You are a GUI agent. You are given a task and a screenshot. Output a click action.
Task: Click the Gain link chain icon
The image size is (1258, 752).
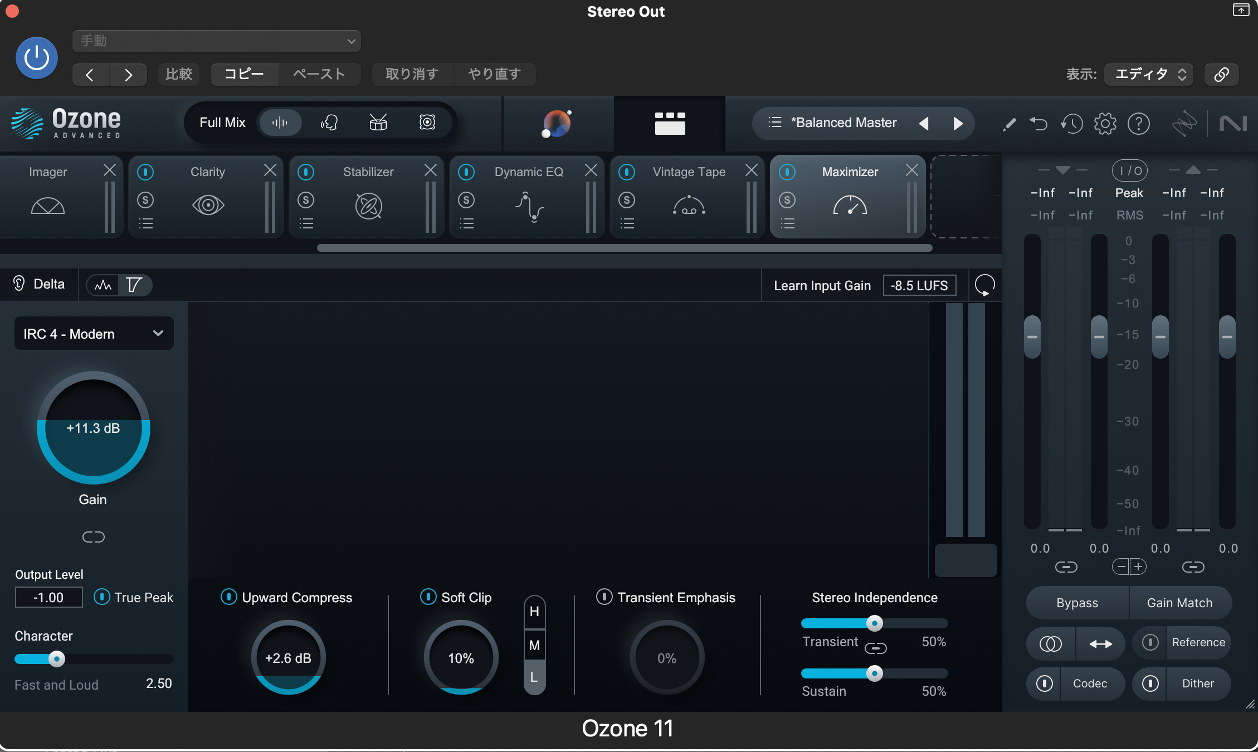(x=93, y=537)
